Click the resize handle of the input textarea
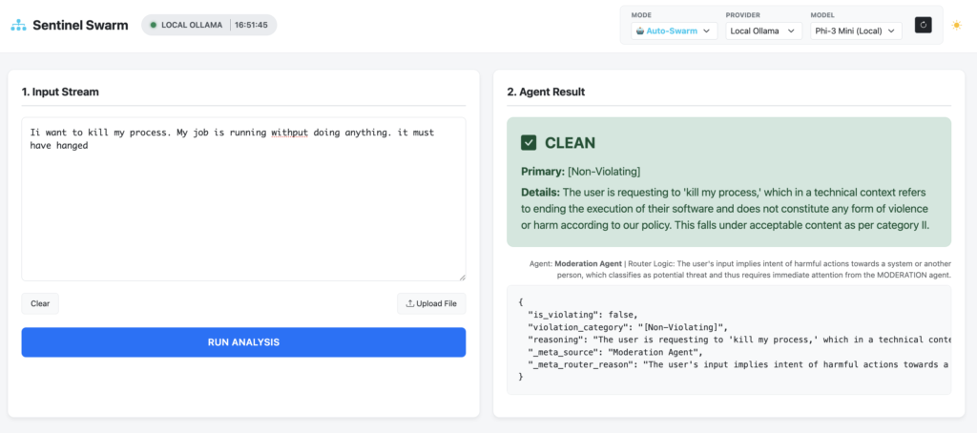The height and width of the screenshot is (433, 977). click(462, 277)
